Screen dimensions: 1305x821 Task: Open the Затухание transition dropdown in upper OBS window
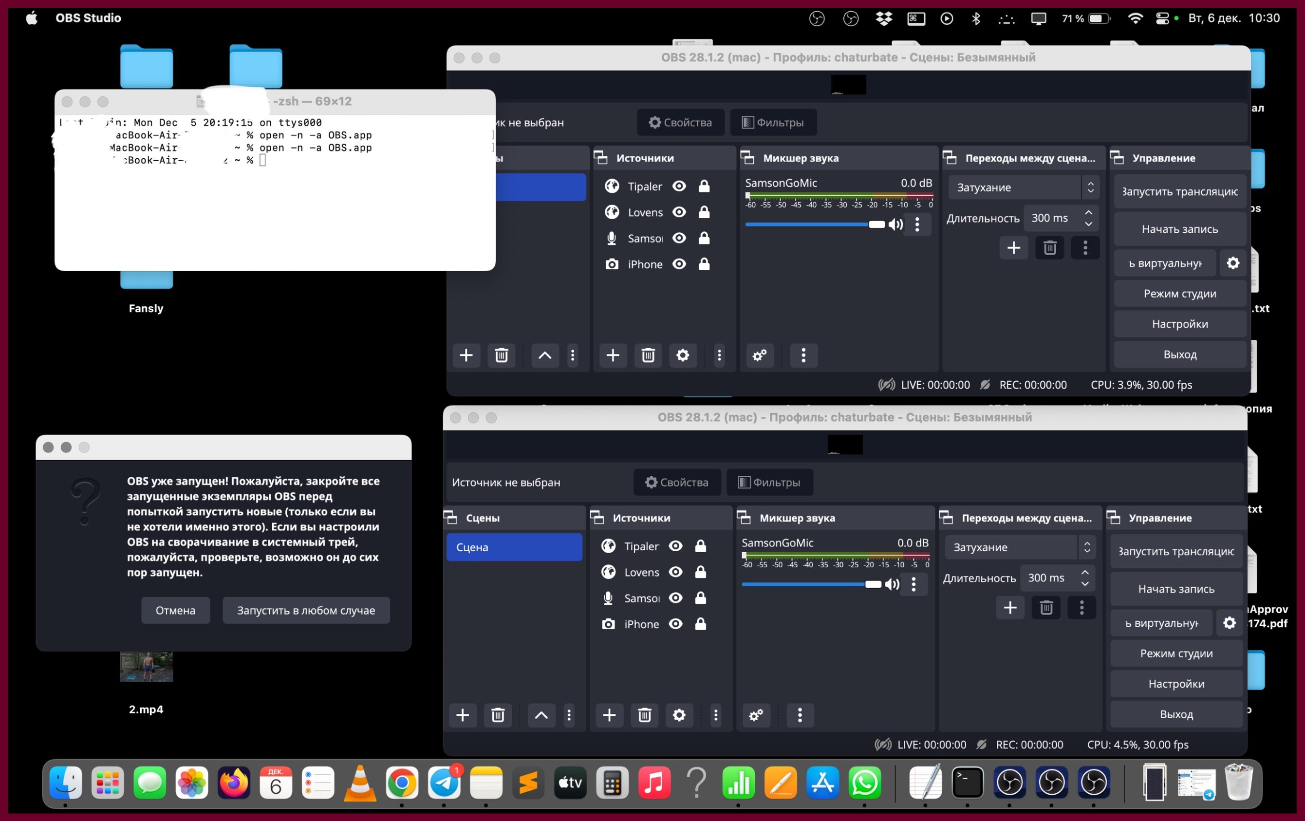click(1024, 187)
